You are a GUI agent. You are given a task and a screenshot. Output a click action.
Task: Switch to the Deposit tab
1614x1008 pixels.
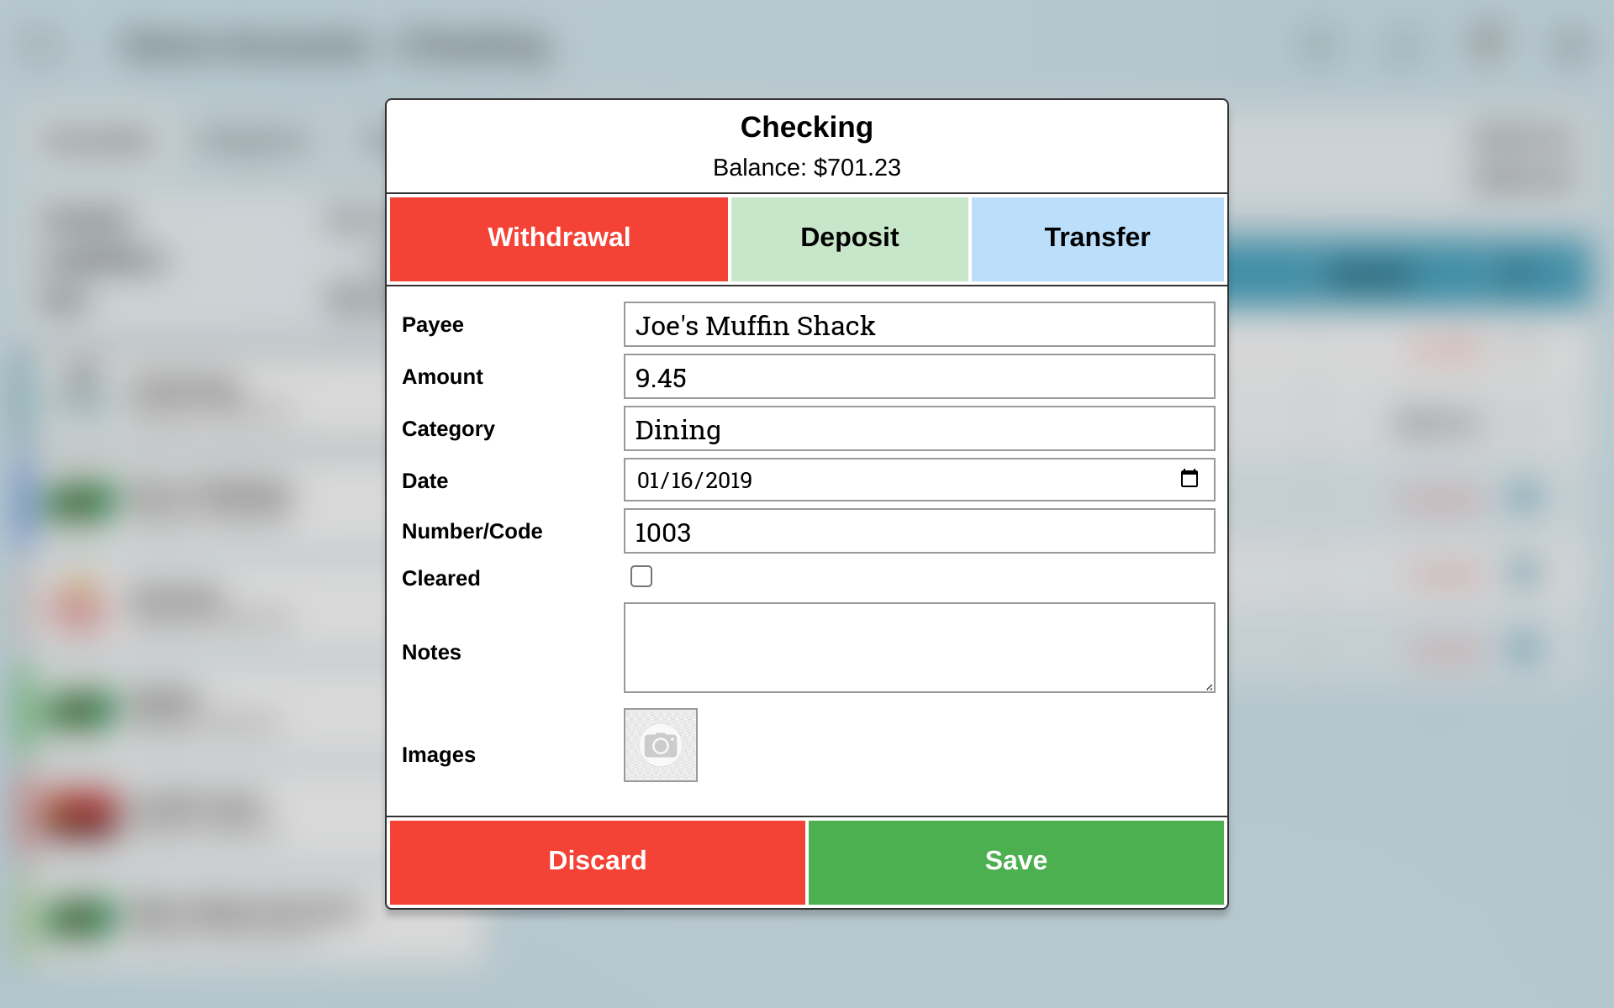[849, 239]
